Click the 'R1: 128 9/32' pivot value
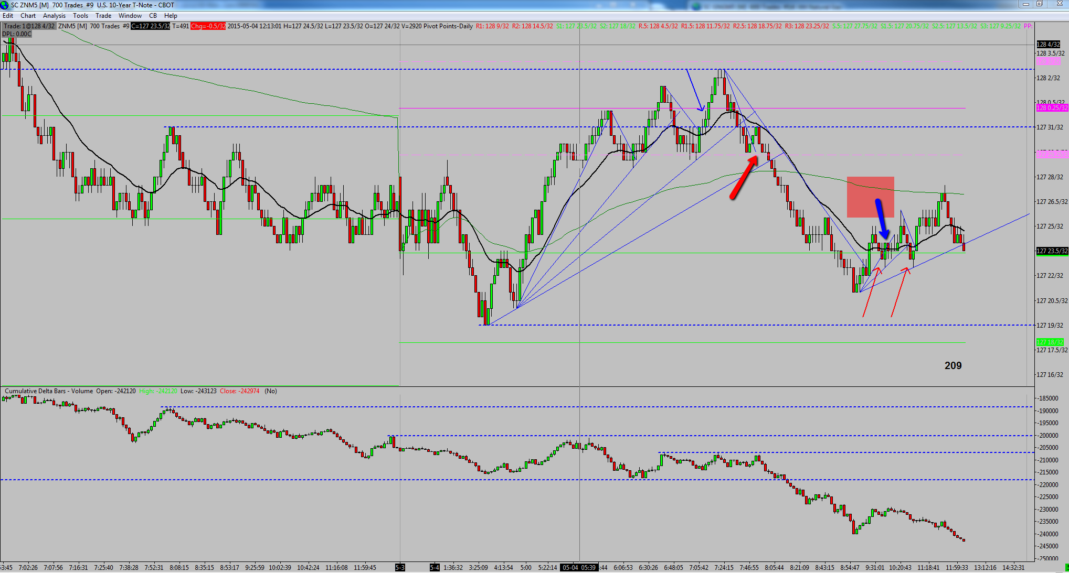Screen dimensions: 1069x573 point(492,26)
